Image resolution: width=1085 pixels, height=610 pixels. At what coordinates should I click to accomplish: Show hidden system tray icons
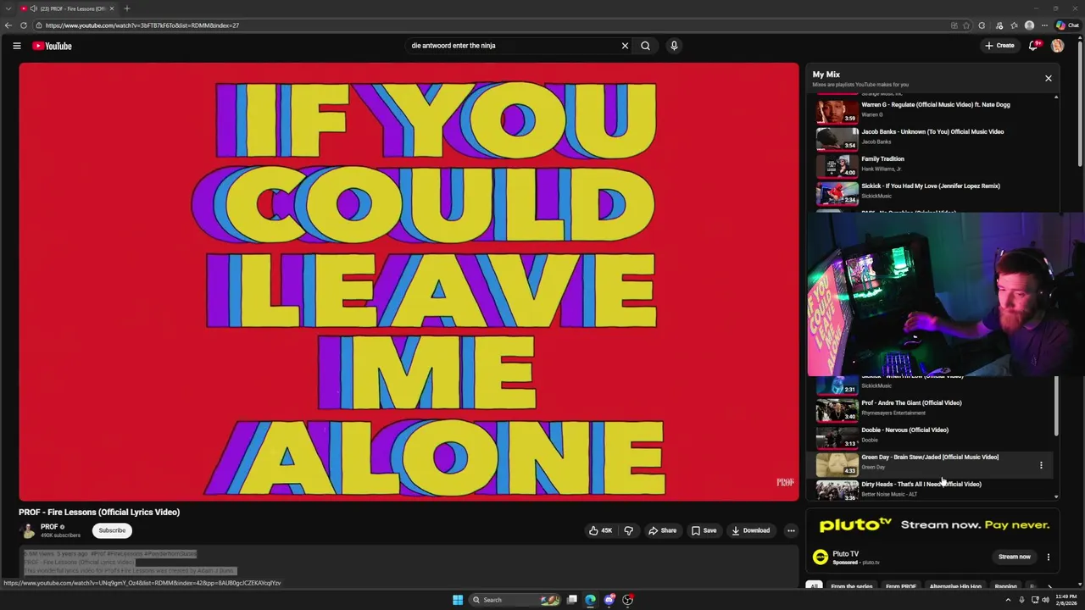pyautogui.click(x=1008, y=600)
